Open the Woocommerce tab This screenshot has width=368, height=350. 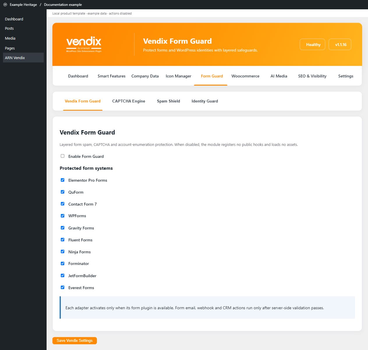coord(245,76)
